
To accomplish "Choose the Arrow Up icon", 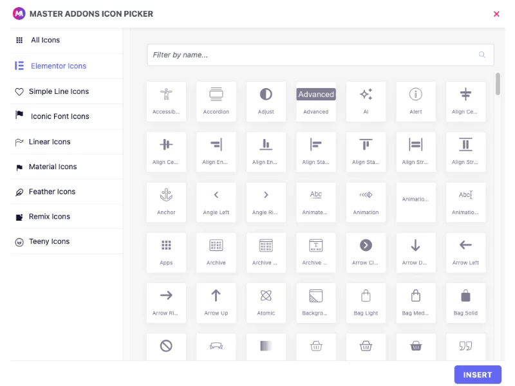I will tap(216, 303).
